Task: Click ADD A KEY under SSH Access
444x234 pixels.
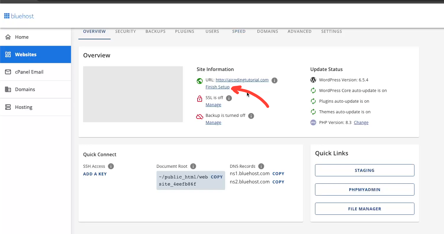Action: point(95,174)
